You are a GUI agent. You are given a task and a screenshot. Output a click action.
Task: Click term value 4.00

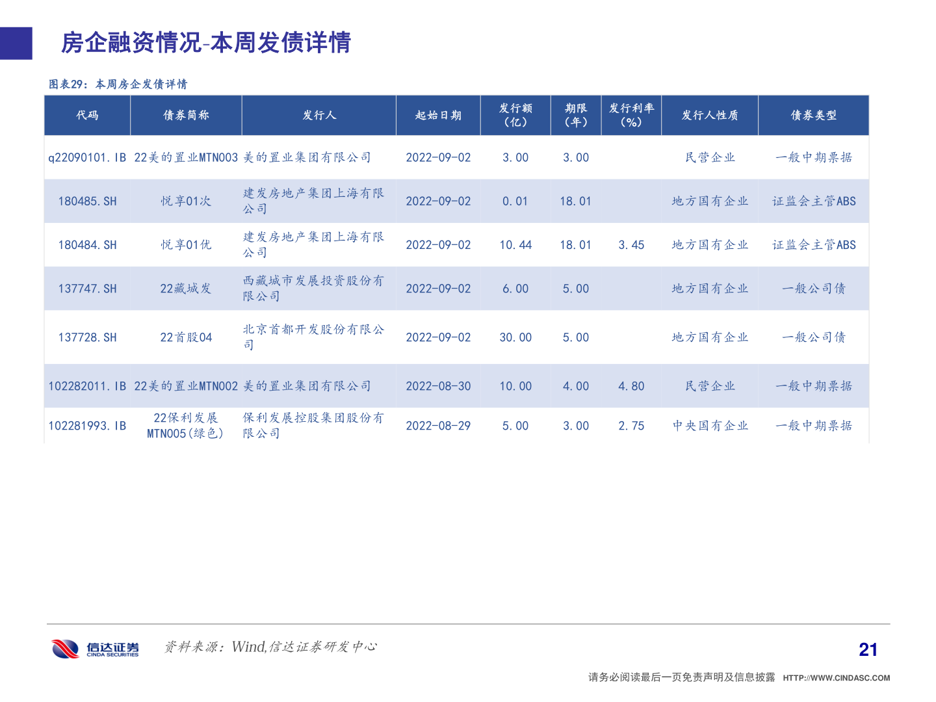click(x=576, y=386)
